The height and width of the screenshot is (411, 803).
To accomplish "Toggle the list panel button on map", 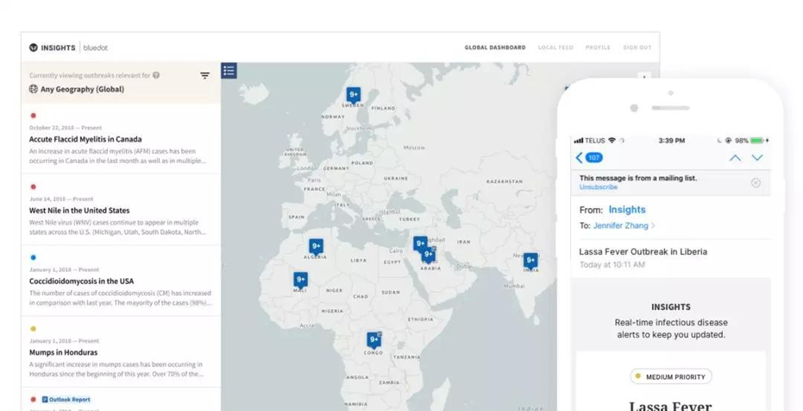I will tap(229, 71).
